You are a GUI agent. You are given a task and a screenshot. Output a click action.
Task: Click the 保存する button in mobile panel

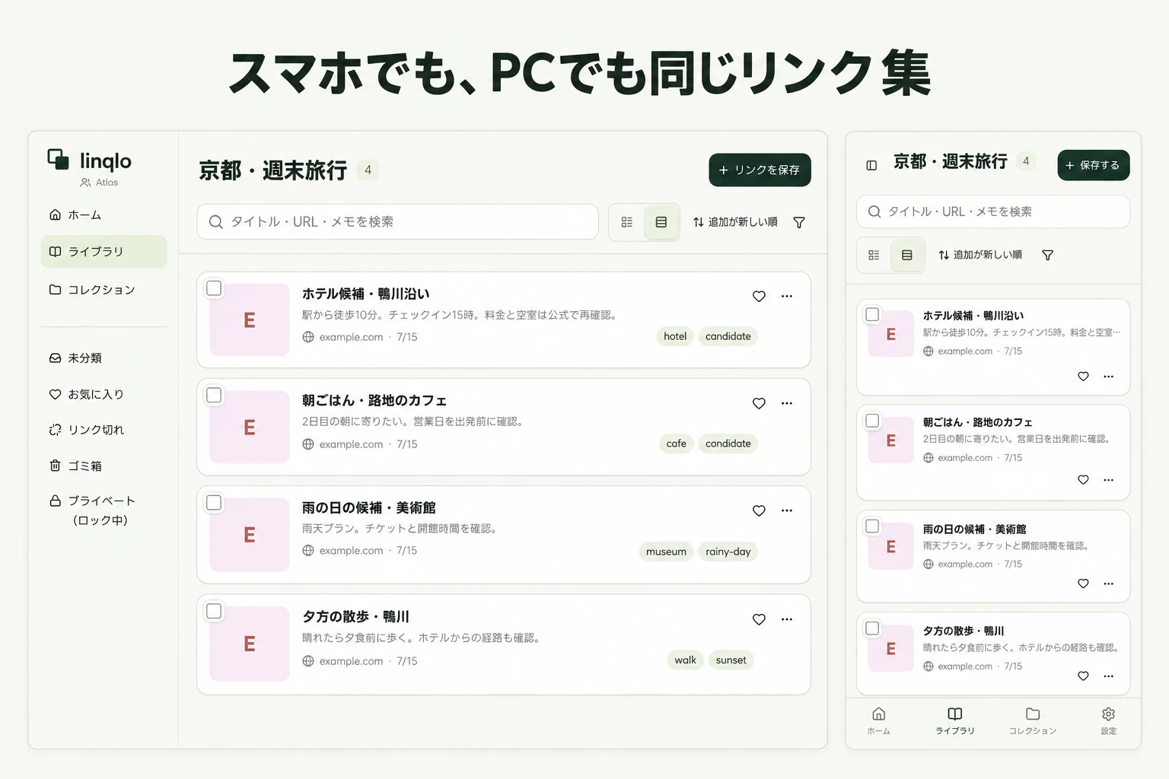[1093, 165]
